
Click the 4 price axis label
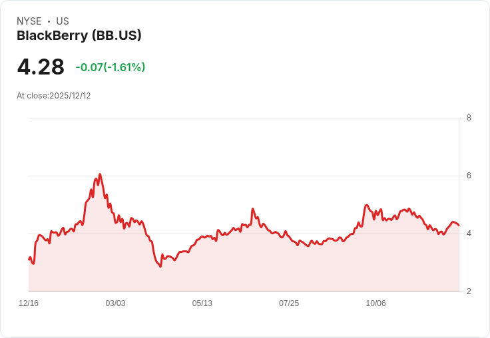(x=469, y=234)
